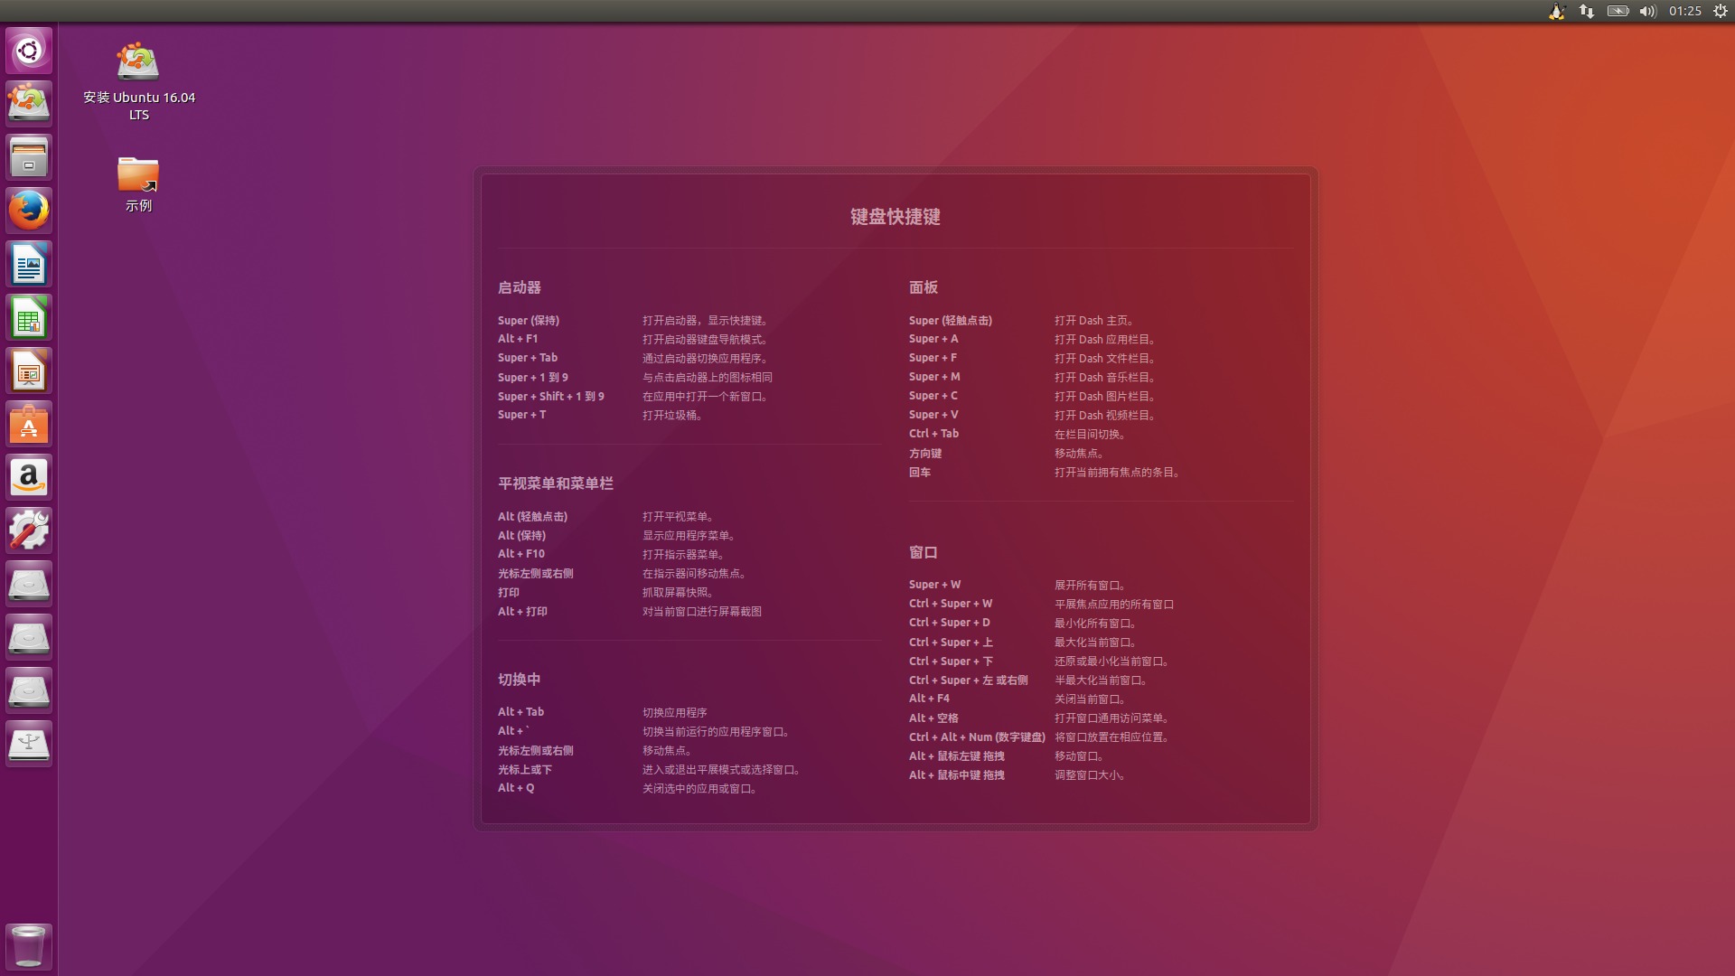
Task: Click the 关闭当前窗口。 description
Action: (x=1090, y=699)
